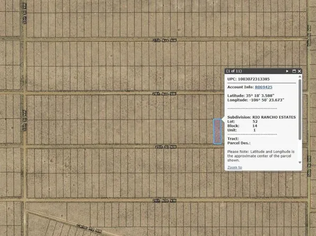Click the Lot 52 value

255,122
